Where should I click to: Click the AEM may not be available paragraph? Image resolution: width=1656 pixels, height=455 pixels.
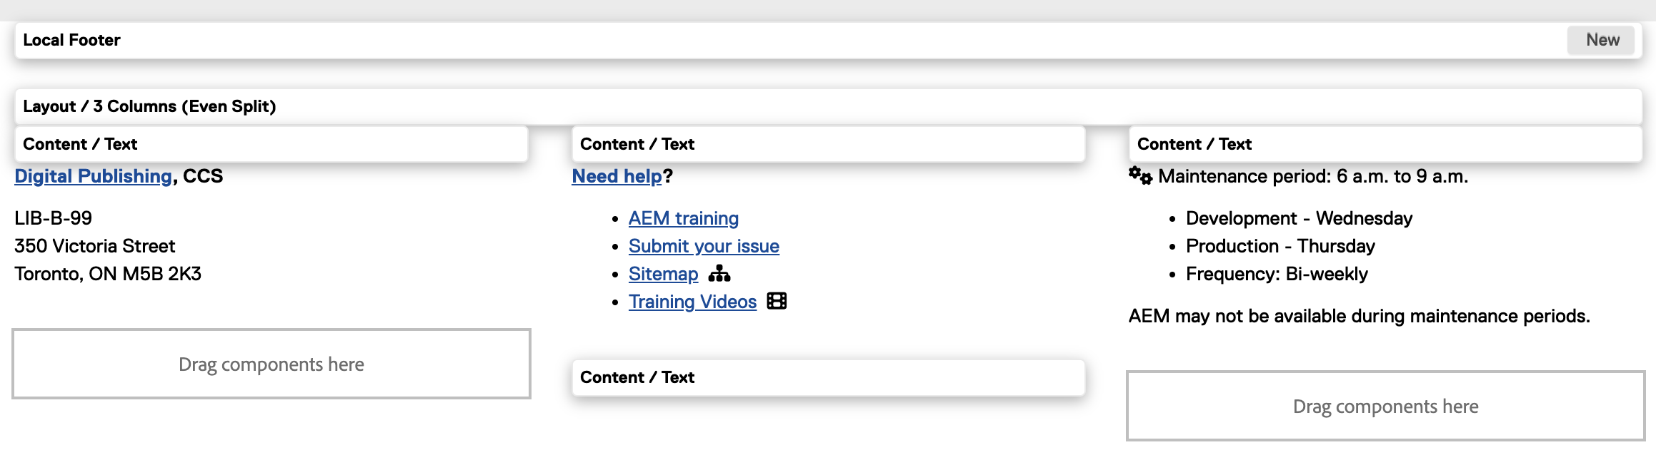pyautogui.click(x=1359, y=316)
